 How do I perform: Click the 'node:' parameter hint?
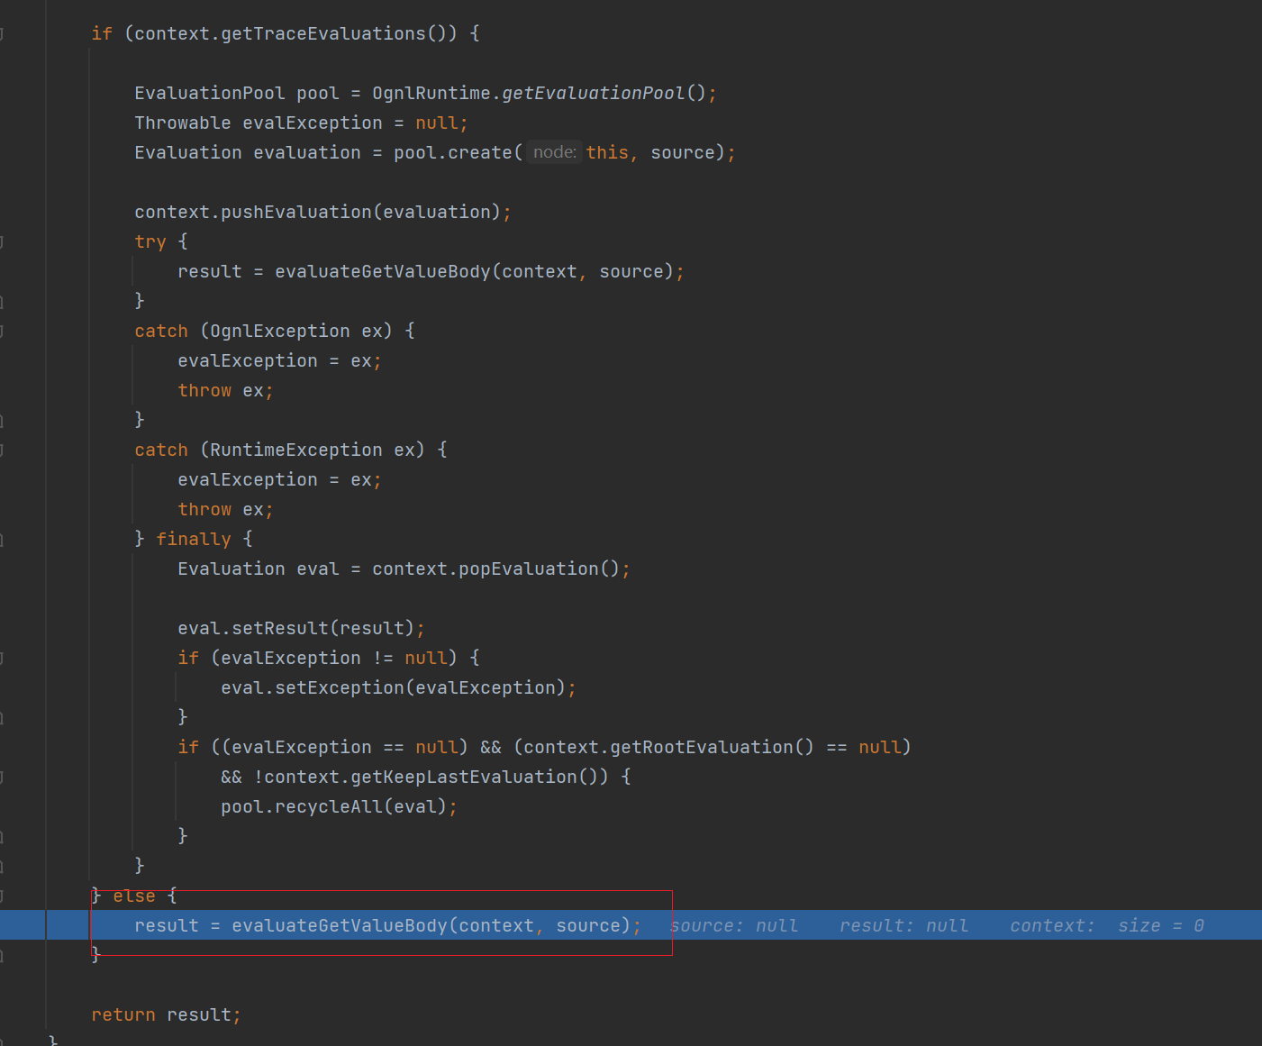point(554,152)
